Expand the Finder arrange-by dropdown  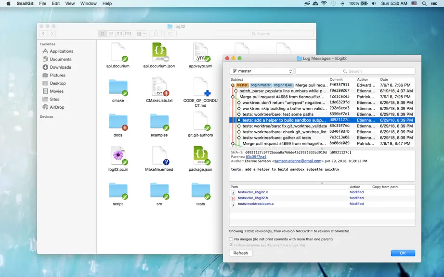point(141,34)
